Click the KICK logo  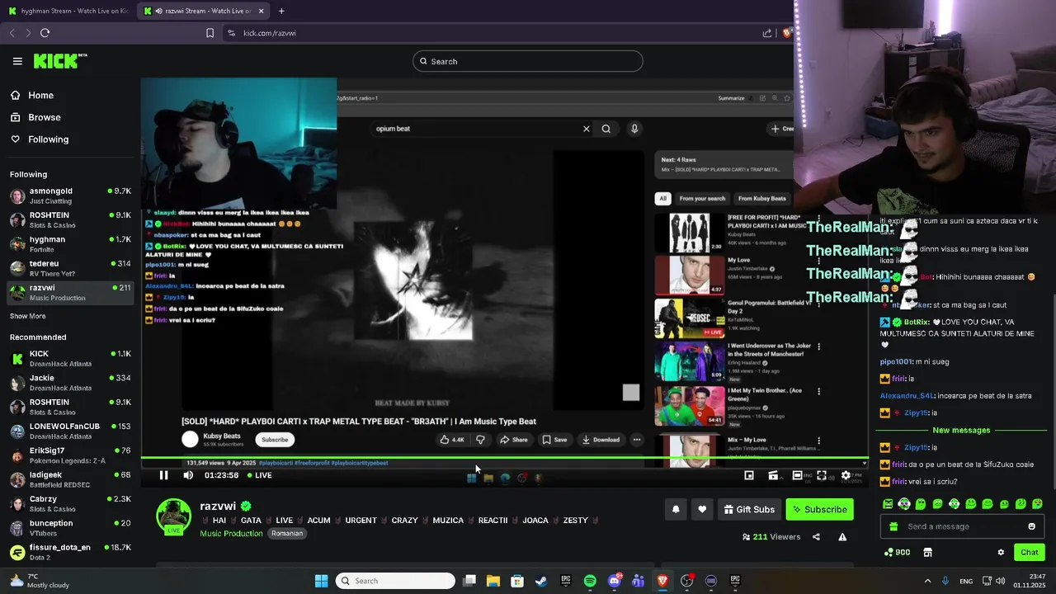[59, 61]
